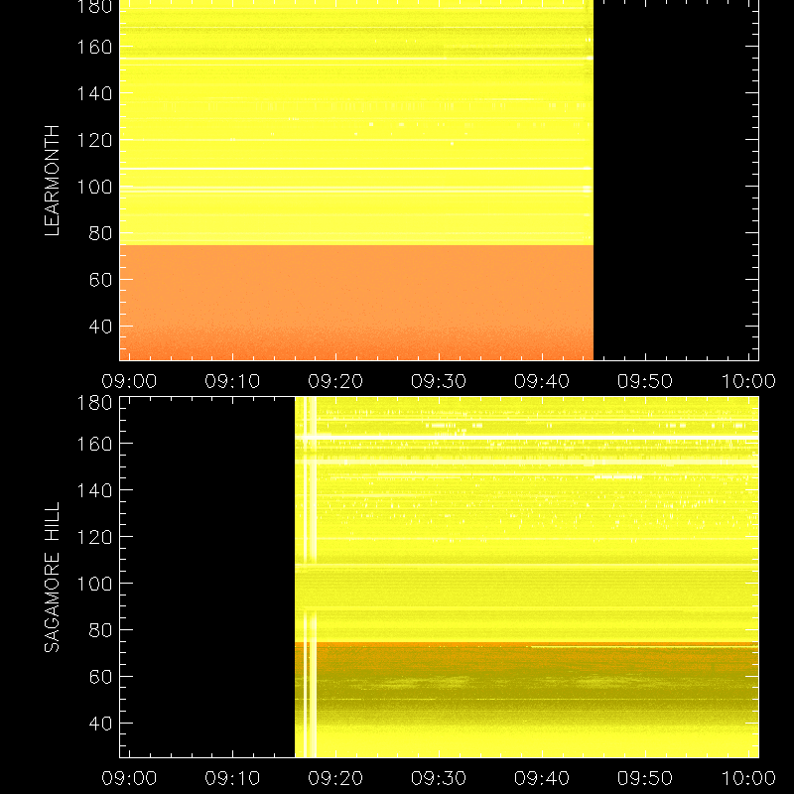The height and width of the screenshot is (794, 794).
Task: Click 09:40 time label under Learmonth plot
Action: coord(542,381)
